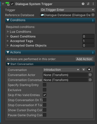Enable the Exclusive checkbox
This screenshot has width=97, height=124.
click(x=45, y=90)
